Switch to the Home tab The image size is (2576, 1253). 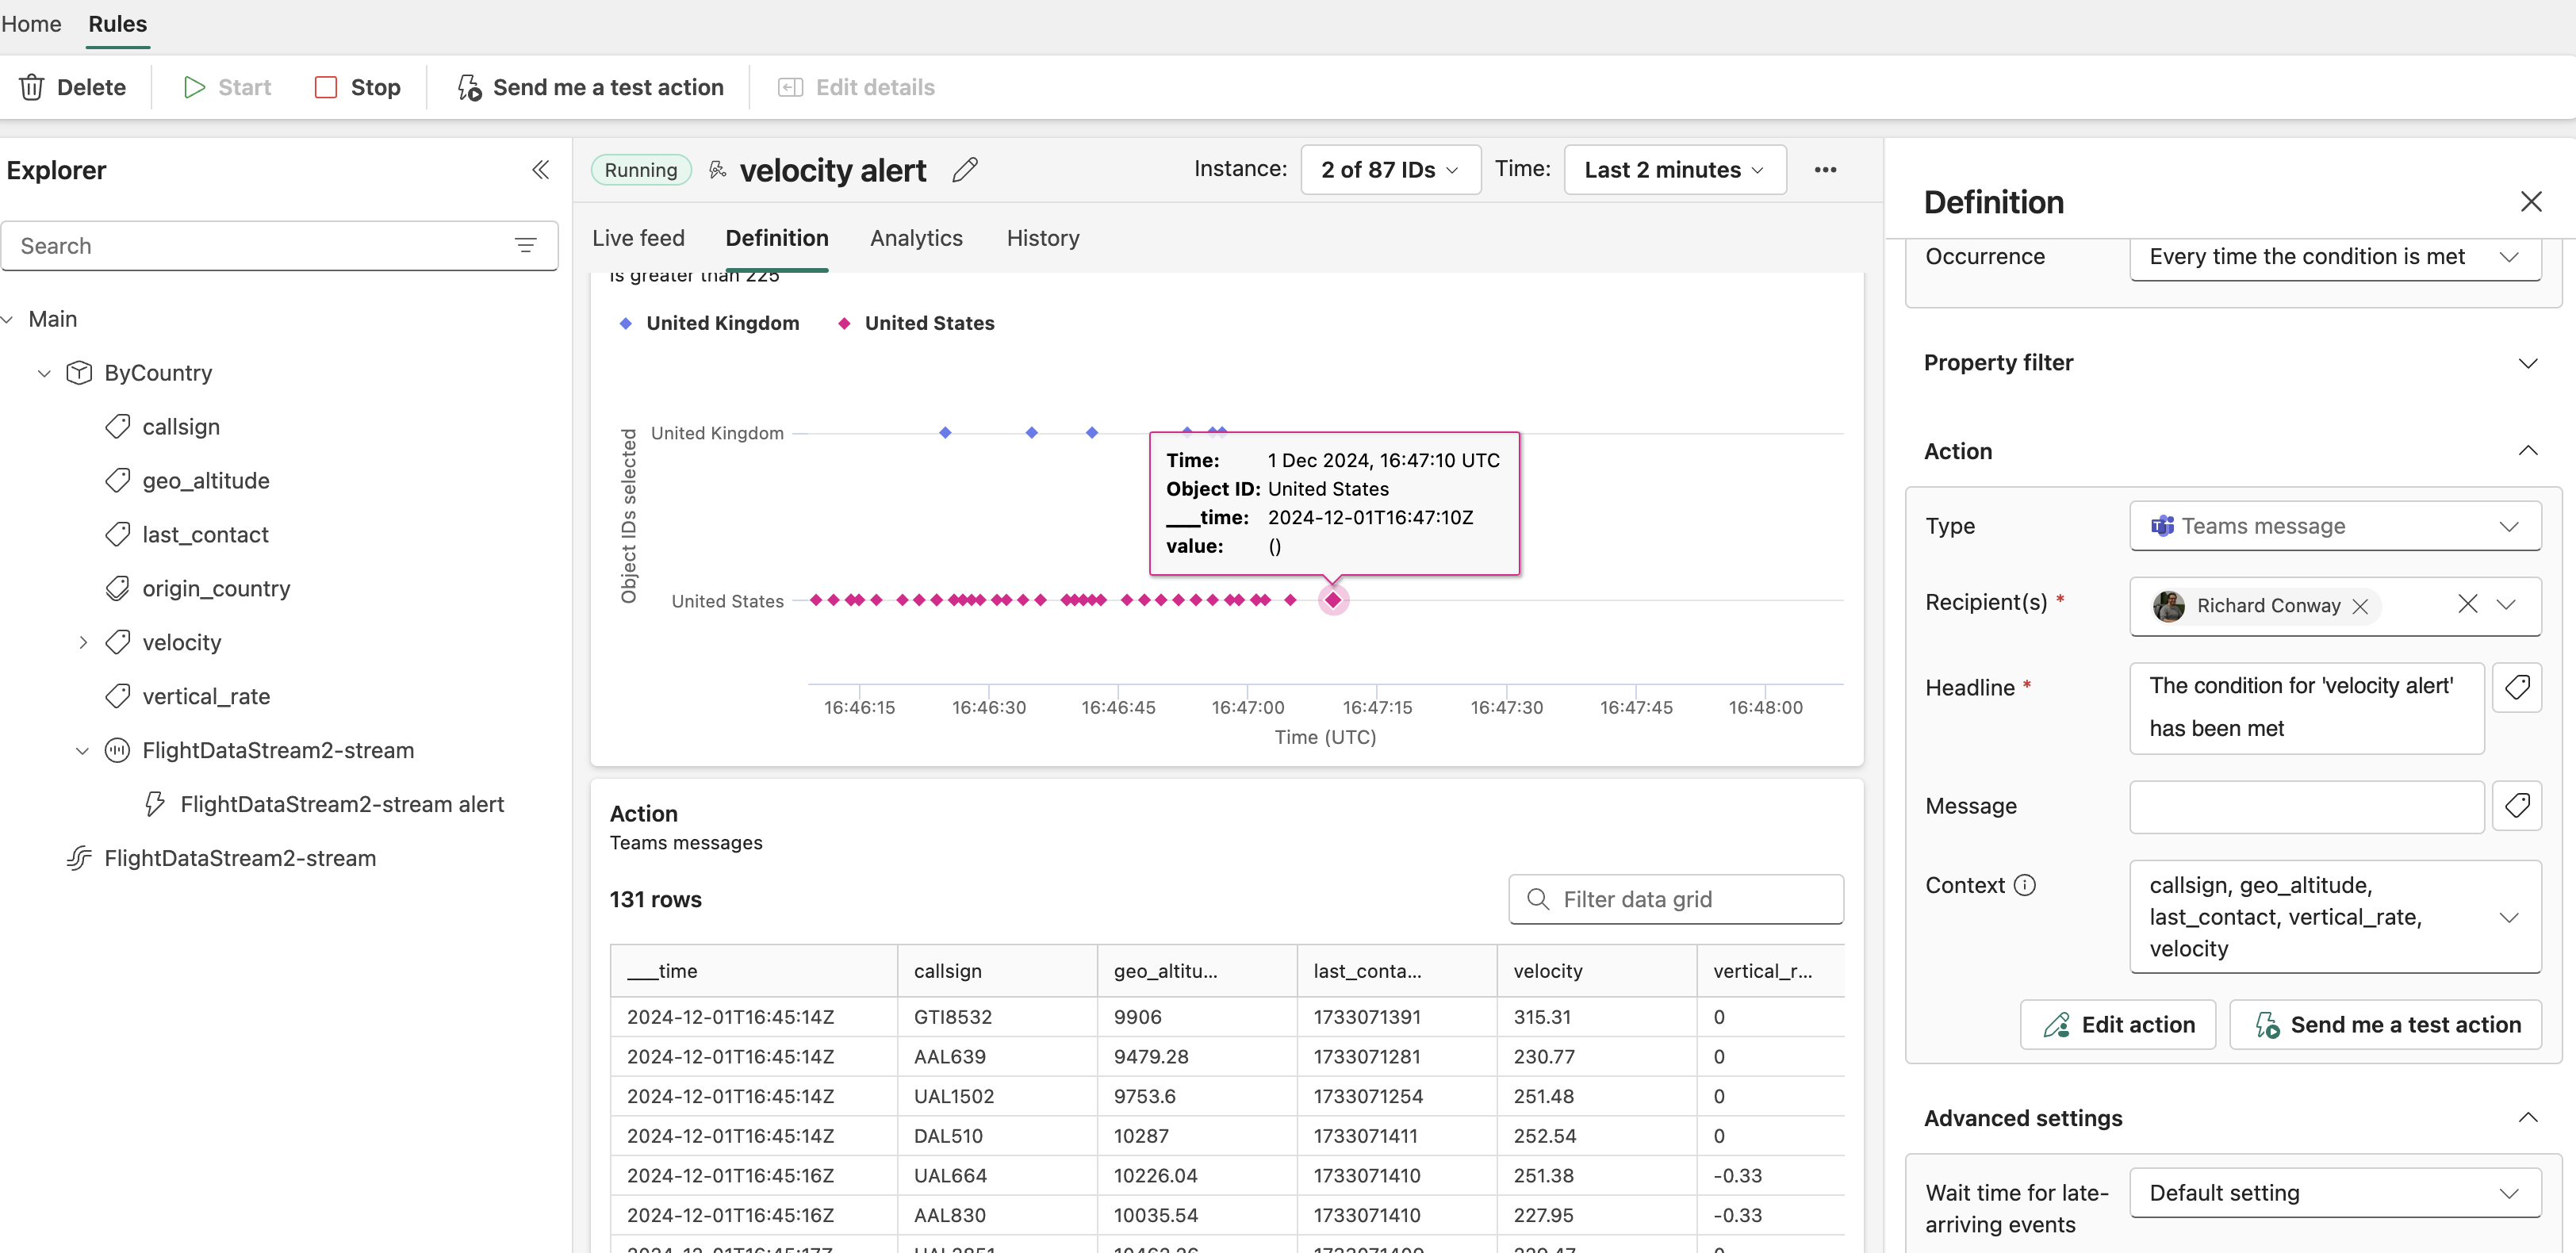tap(31, 24)
